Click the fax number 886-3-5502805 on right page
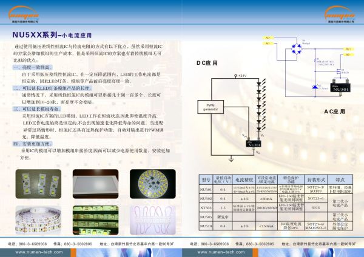364x257 pixels. (260, 244)
